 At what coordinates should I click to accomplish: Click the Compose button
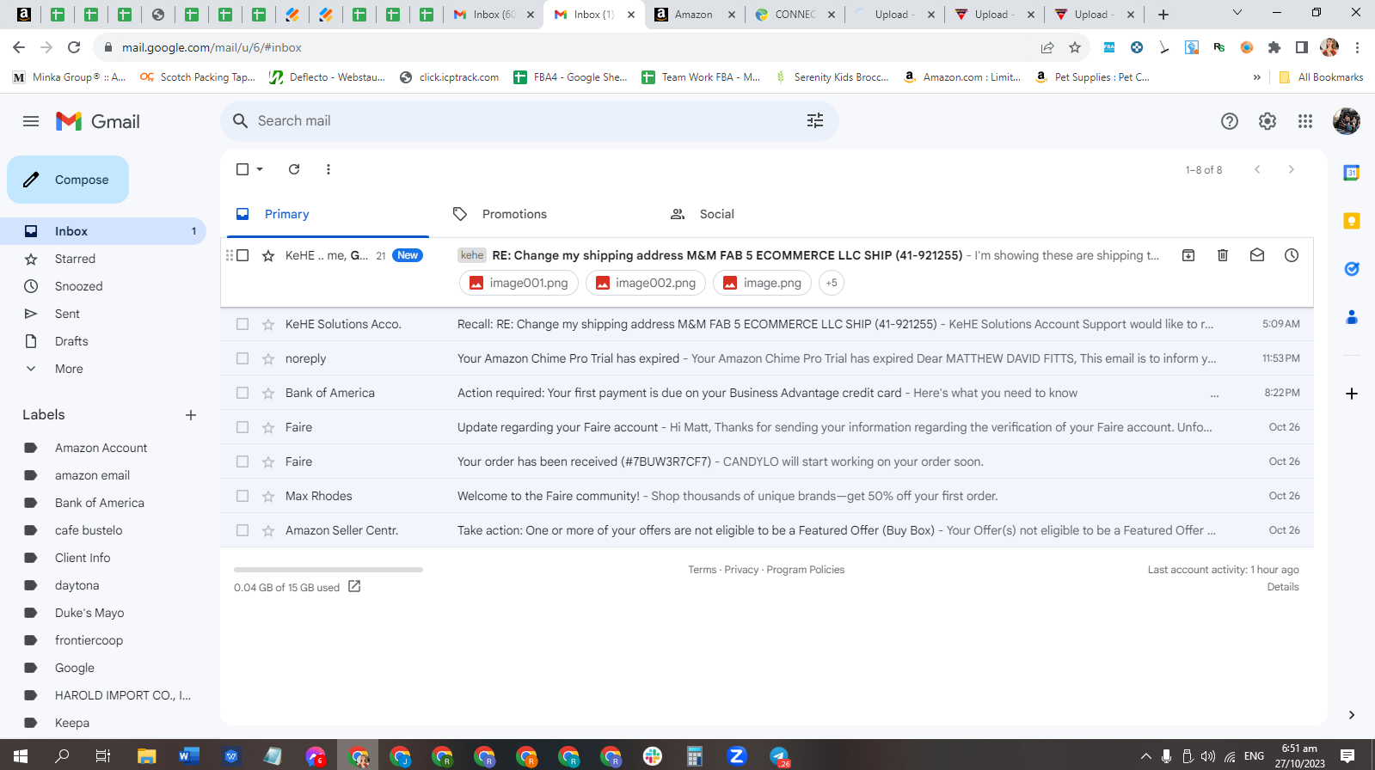68,180
